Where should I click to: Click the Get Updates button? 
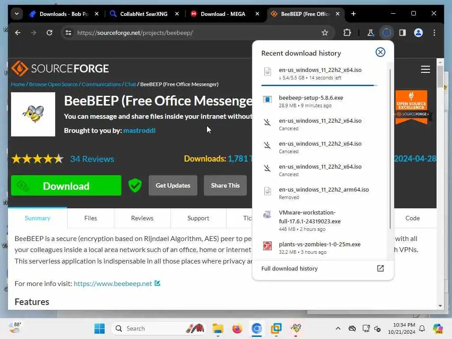pyautogui.click(x=173, y=185)
